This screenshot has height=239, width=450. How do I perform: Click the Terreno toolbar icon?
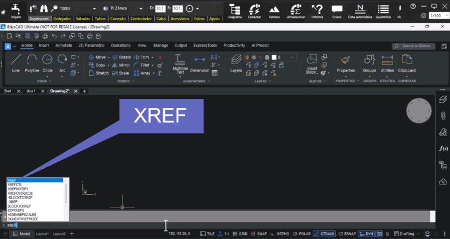tap(274, 10)
